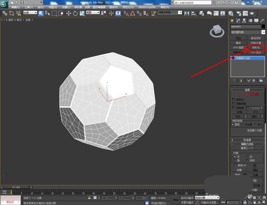Screen dimensions: 267x205
Task: Click the object color swatch beside Hedra001
Action: (x=263, y=26)
